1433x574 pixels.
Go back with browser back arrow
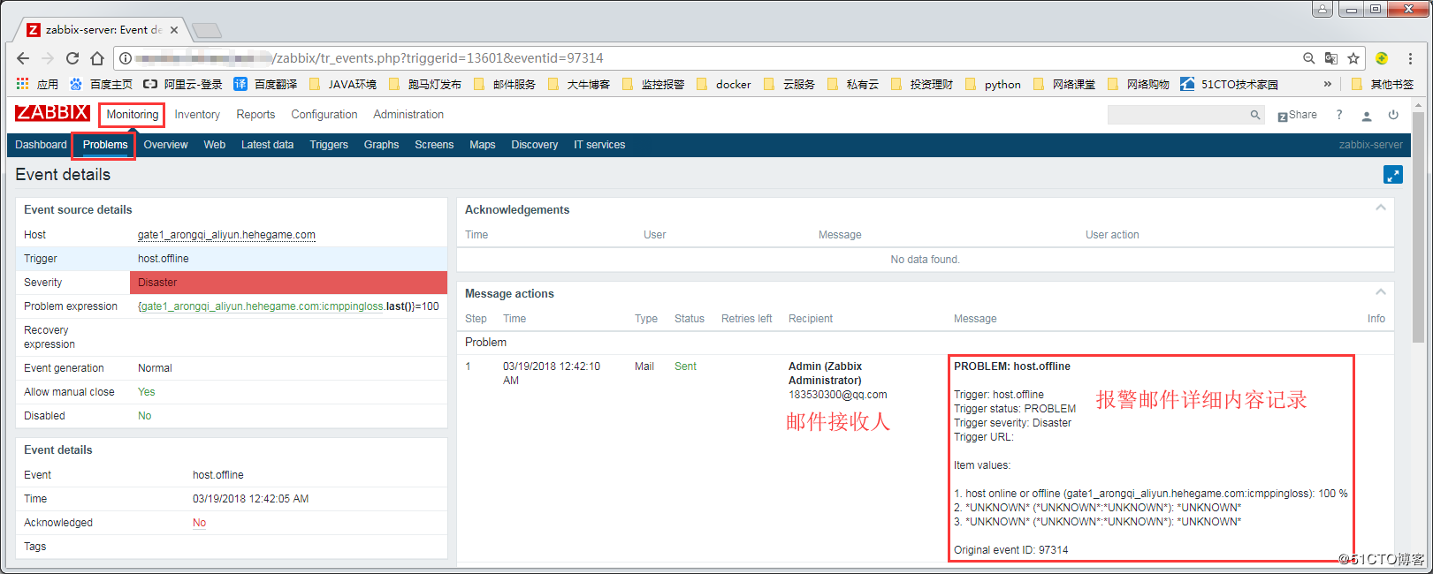click(23, 58)
